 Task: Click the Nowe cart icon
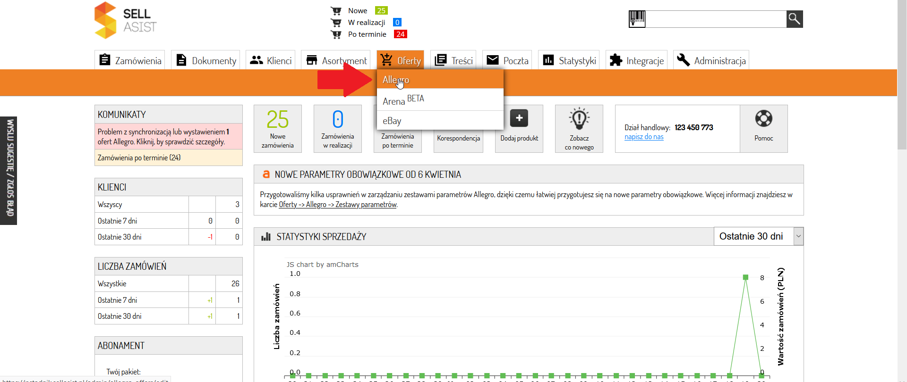[x=336, y=10]
